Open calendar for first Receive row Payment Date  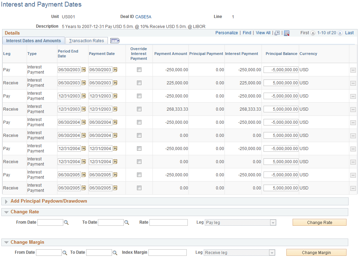coord(114,83)
